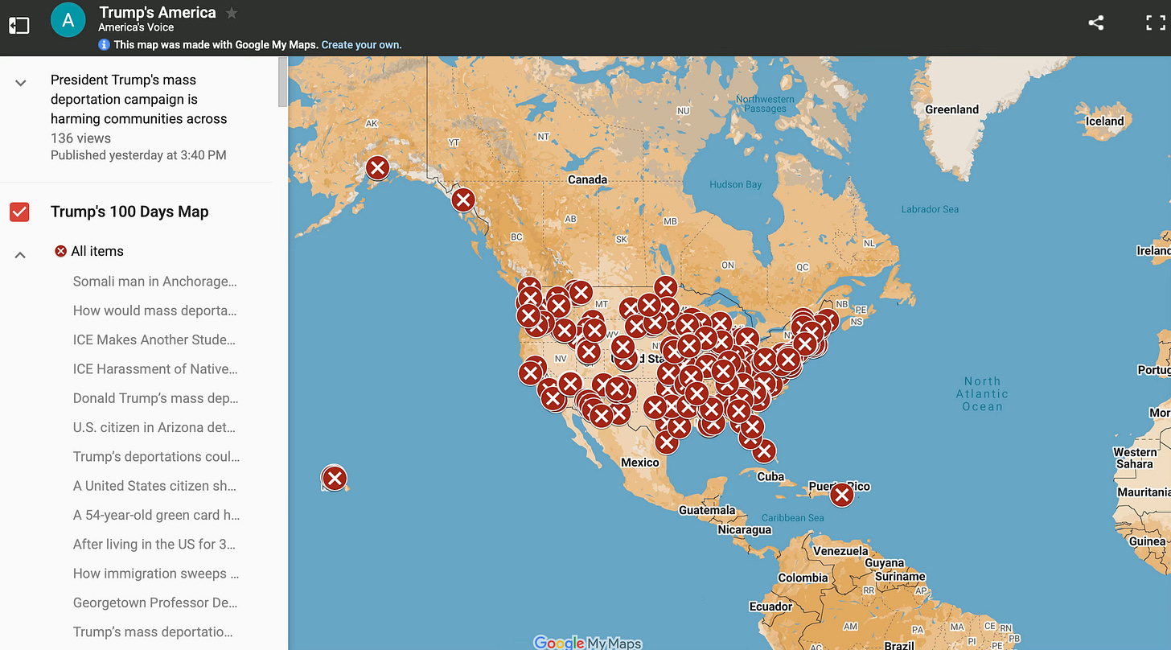Click the Guatemala label on the map
The height and width of the screenshot is (650, 1171).
[x=707, y=510]
